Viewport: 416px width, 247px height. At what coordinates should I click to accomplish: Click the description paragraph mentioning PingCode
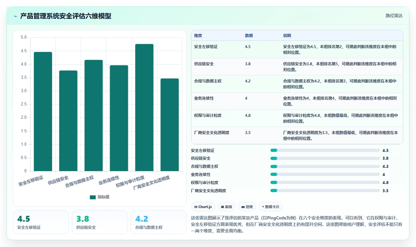tap(296, 225)
